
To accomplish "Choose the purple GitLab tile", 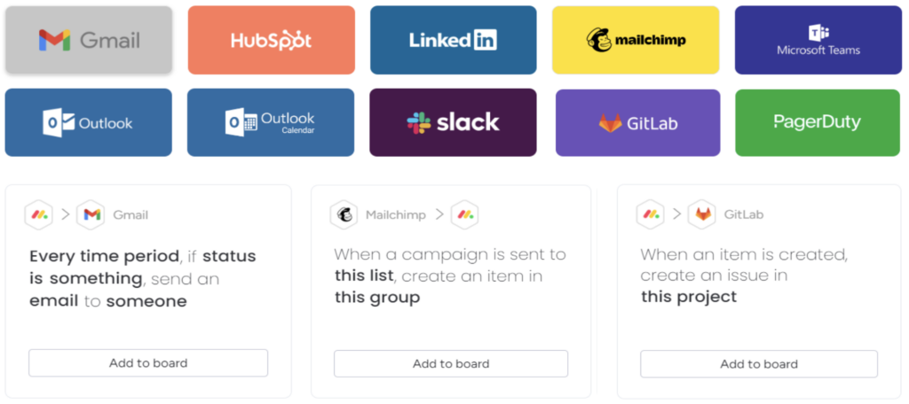I will tap(637, 122).
